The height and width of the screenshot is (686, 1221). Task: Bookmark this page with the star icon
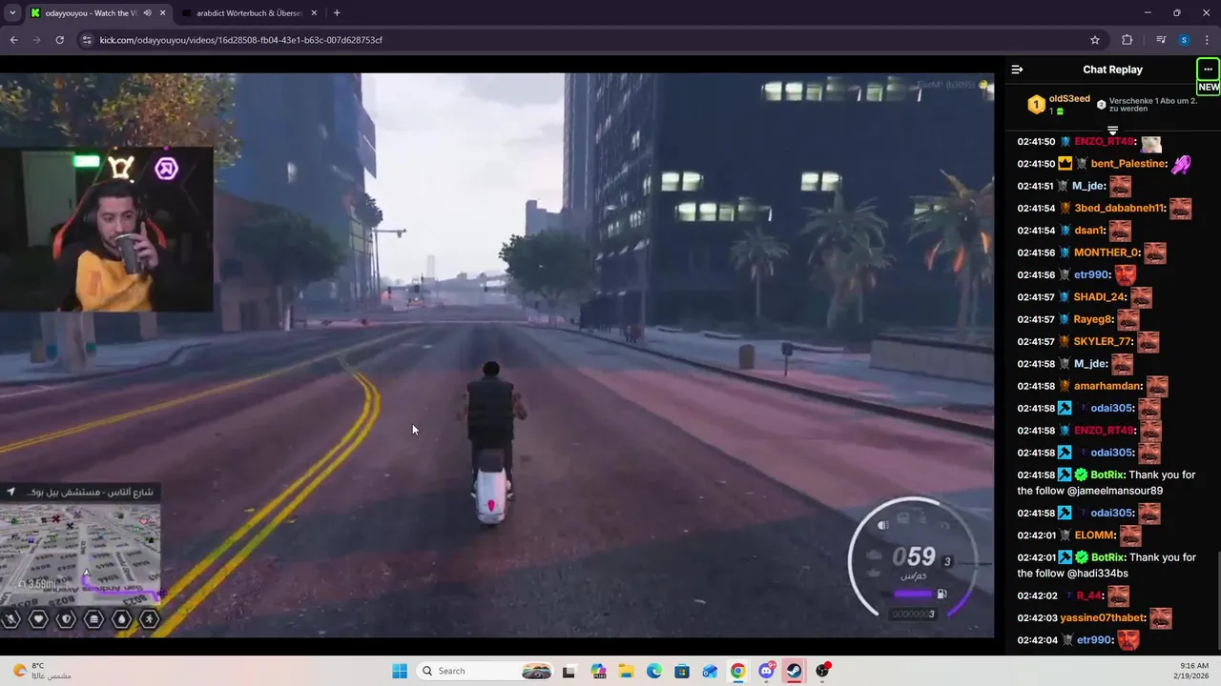pos(1095,40)
